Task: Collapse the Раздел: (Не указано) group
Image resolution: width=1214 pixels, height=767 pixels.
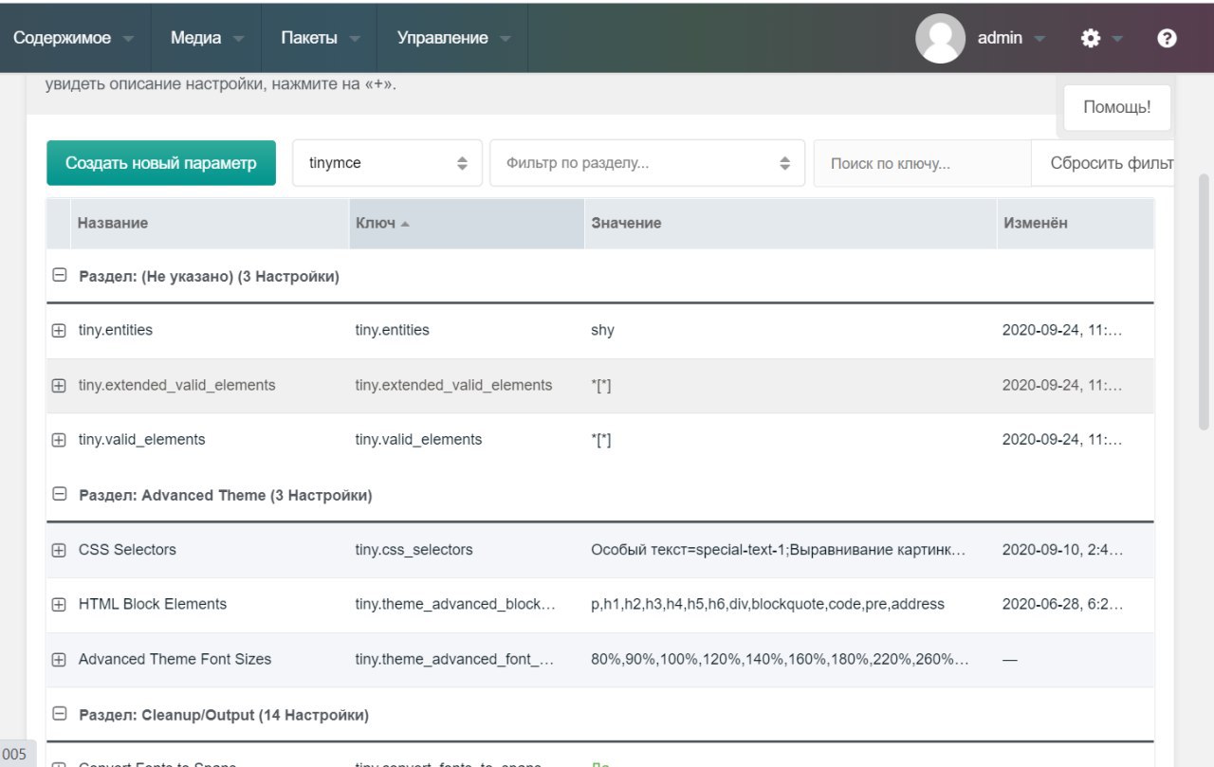Action: 59,276
